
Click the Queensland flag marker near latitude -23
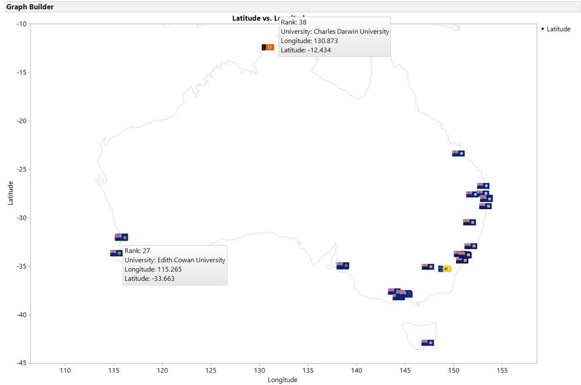[458, 153]
